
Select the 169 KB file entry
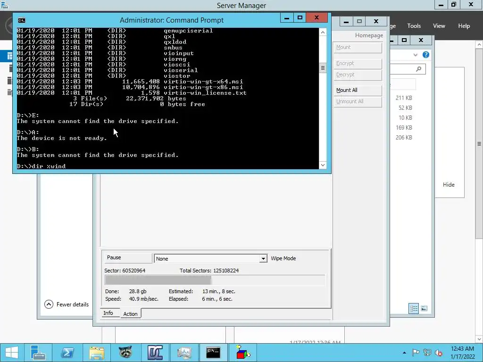pyautogui.click(x=404, y=127)
